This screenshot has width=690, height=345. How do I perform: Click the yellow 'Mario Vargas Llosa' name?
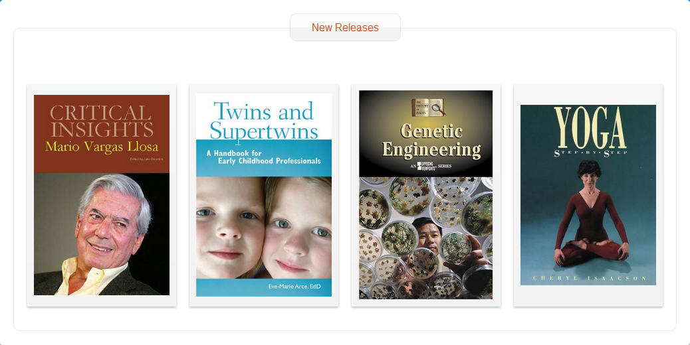coord(102,147)
